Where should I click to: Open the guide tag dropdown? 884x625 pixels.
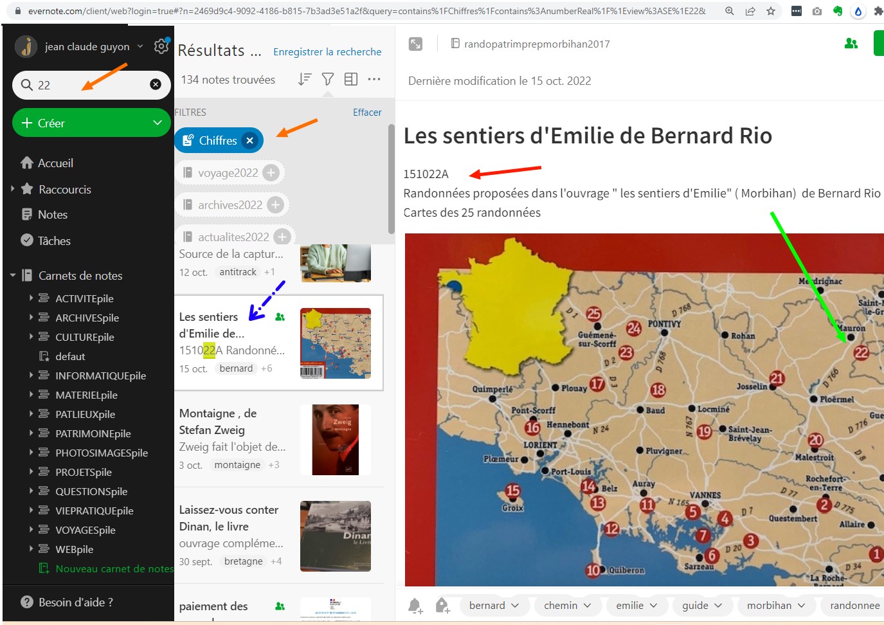703,605
